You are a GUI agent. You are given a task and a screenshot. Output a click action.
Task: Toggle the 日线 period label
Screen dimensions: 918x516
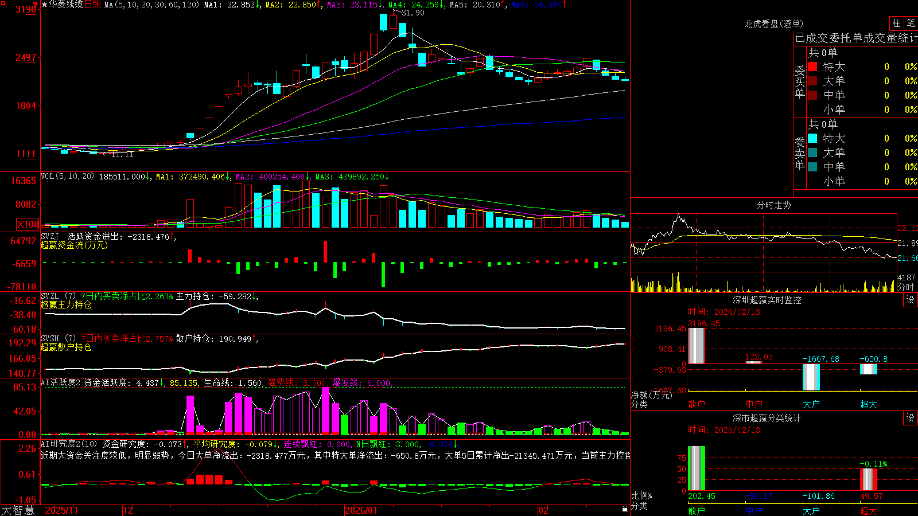click(93, 5)
